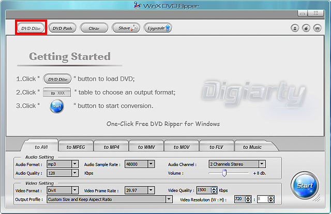Switch to the to MP4 tab
This screenshot has height=214, width=331.
click(x=111, y=147)
